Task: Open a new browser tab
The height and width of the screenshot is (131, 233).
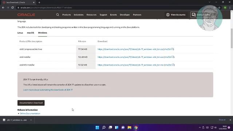Action: (39, 3)
